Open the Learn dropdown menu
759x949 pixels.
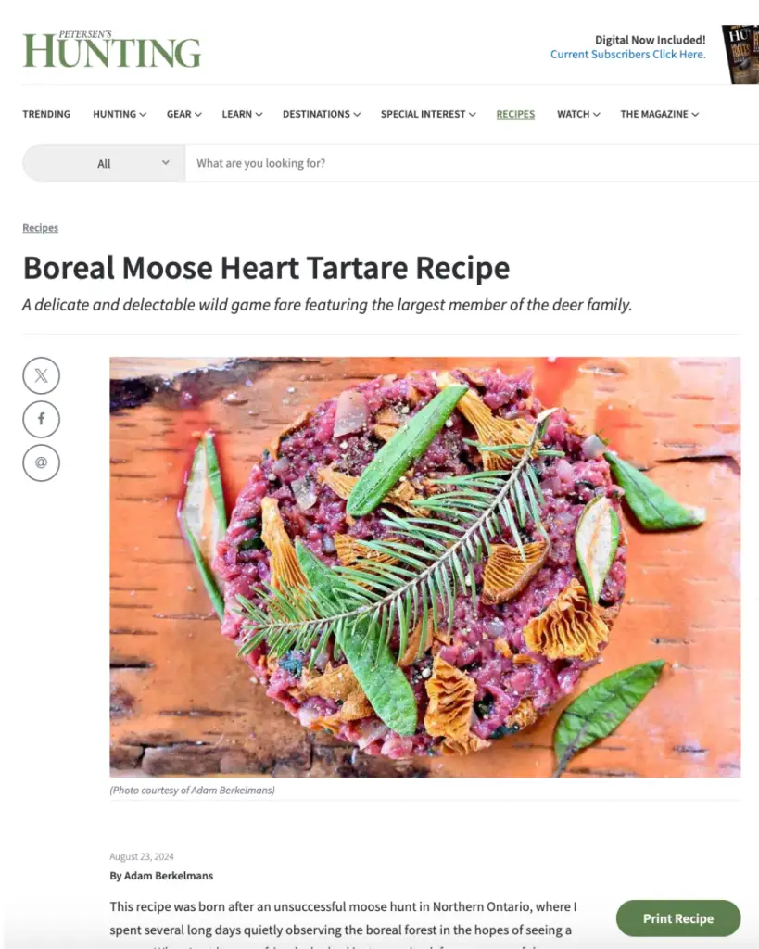(x=242, y=114)
